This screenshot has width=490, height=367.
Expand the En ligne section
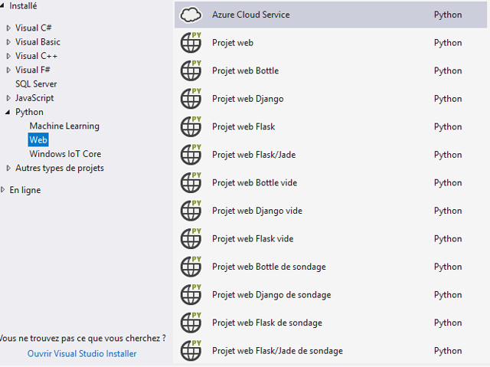[x=3, y=189]
